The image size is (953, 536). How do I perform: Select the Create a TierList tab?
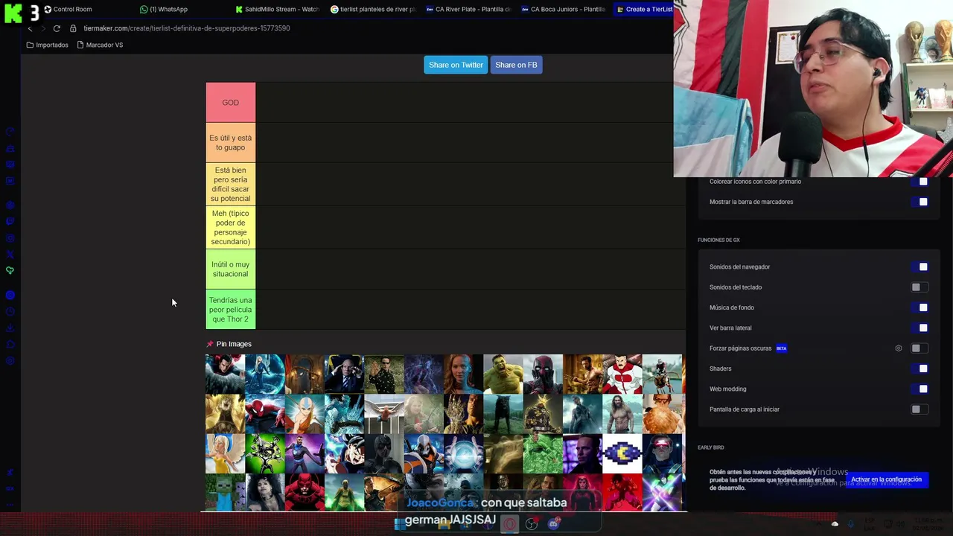644,10
